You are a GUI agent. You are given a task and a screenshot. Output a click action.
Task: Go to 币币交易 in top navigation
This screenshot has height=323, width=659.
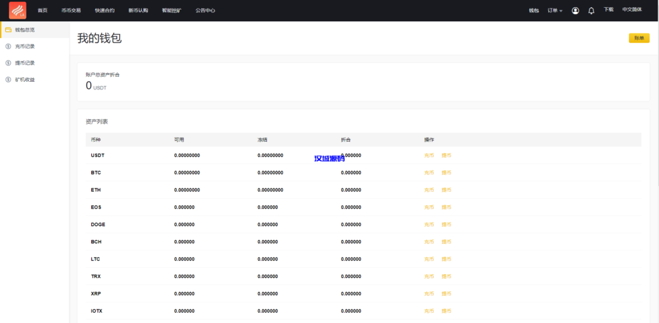[70, 11]
